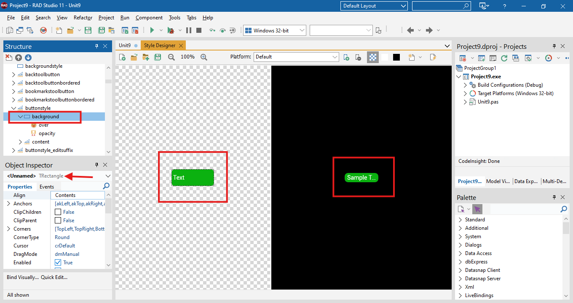573x303 pixels.
Task: Click the Run with debugging bug icon
Action: pos(171,30)
